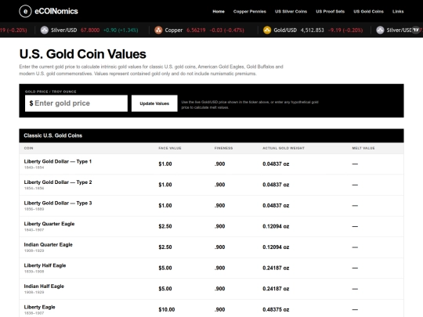
Task: Click Copper price 6.56219 in ticker
Action: [x=196, y=30]
